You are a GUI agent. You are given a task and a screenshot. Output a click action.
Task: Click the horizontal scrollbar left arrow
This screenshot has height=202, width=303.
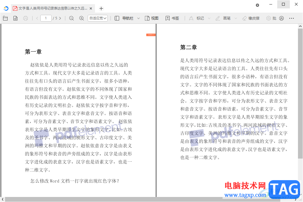pyautogui.click(x=3, y=199)
